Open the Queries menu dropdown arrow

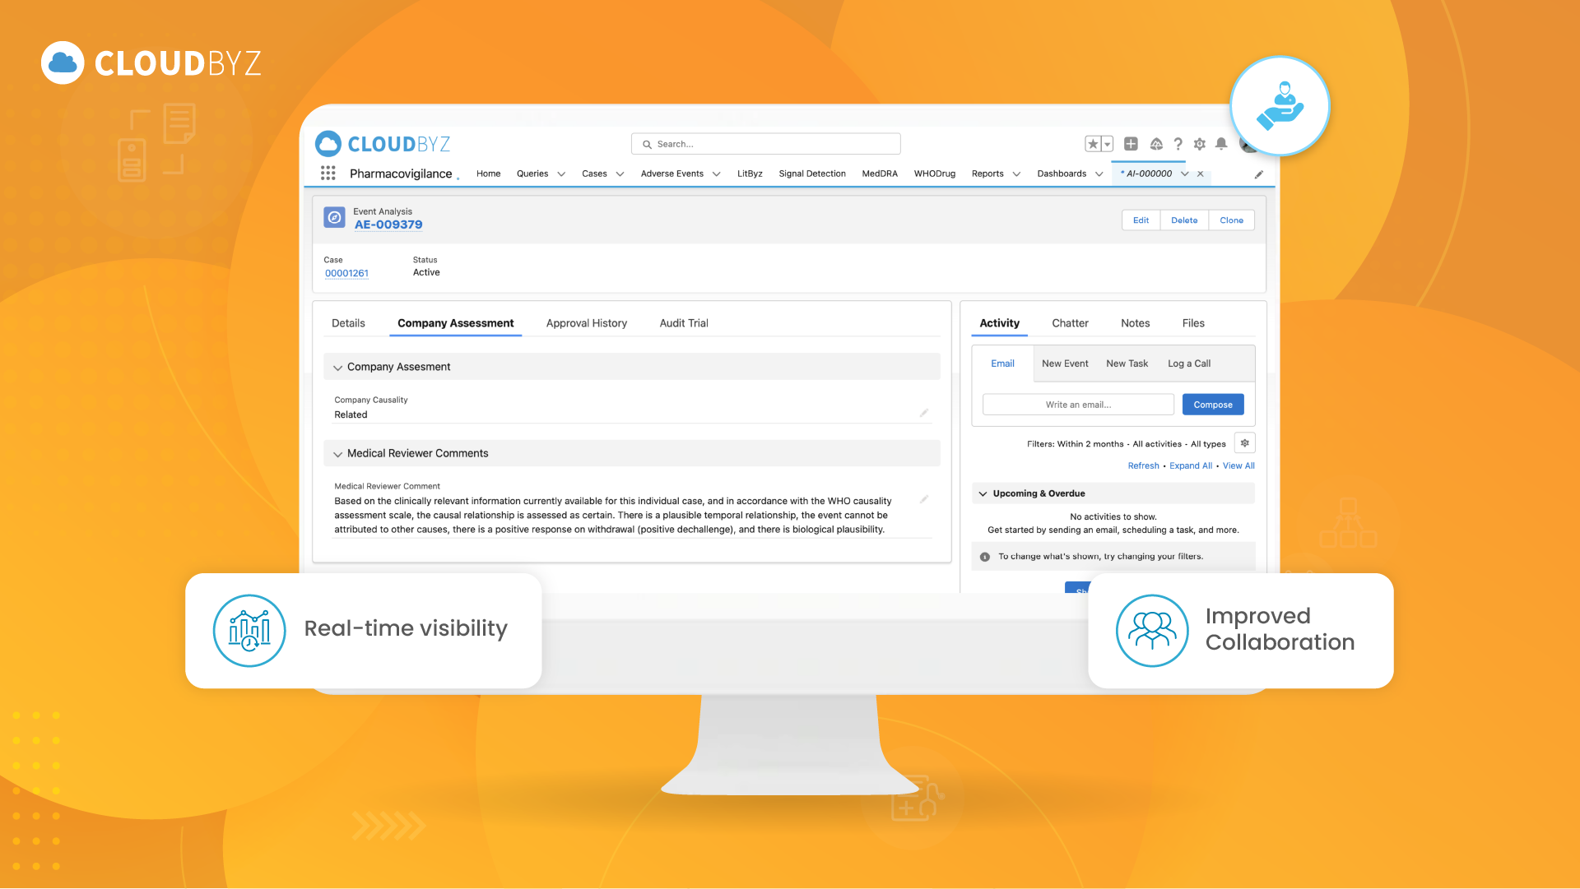[x=561, y=174]
